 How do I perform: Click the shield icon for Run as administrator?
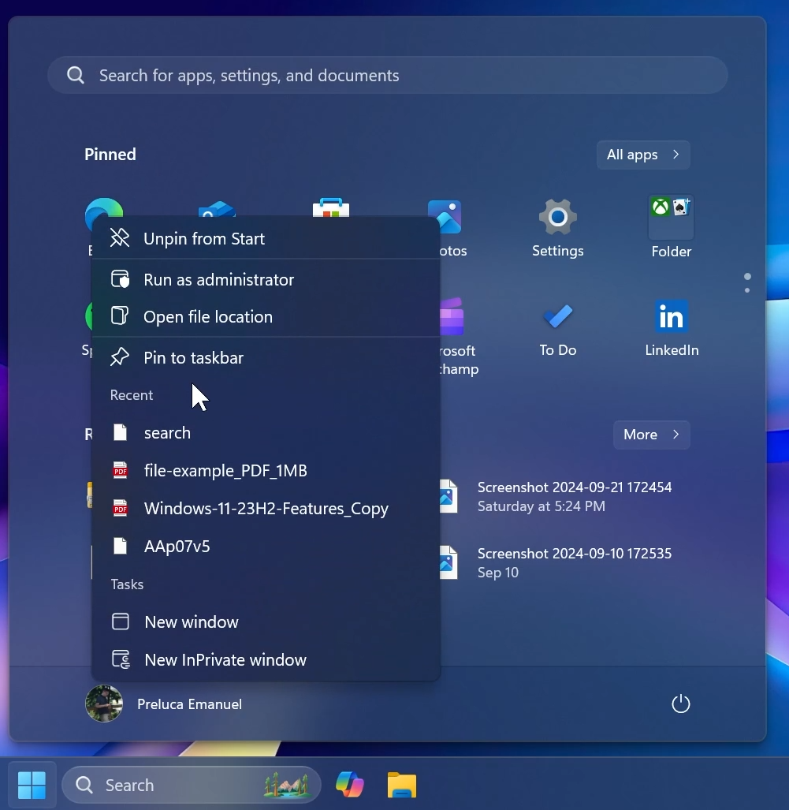coord(121,279)
